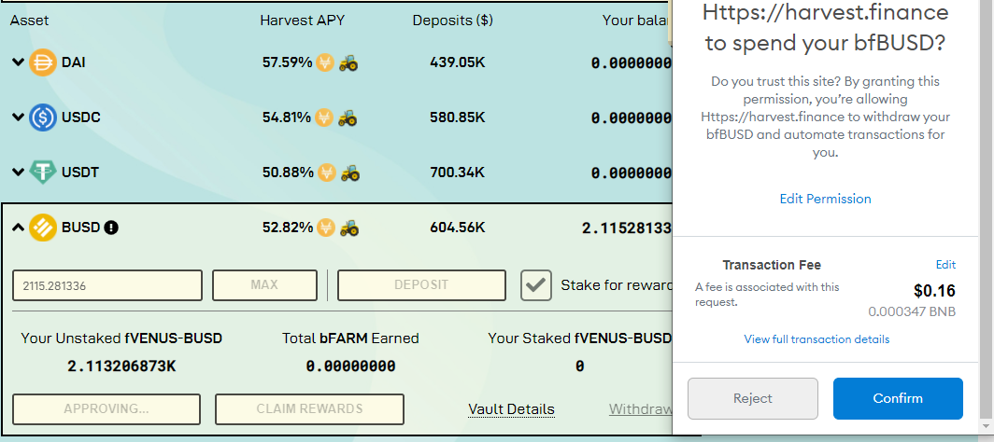Viewport: 994px width, 442px height.
Task: Open the Edit Permission link
Action: pyautogui.click(x=826, y=199)
